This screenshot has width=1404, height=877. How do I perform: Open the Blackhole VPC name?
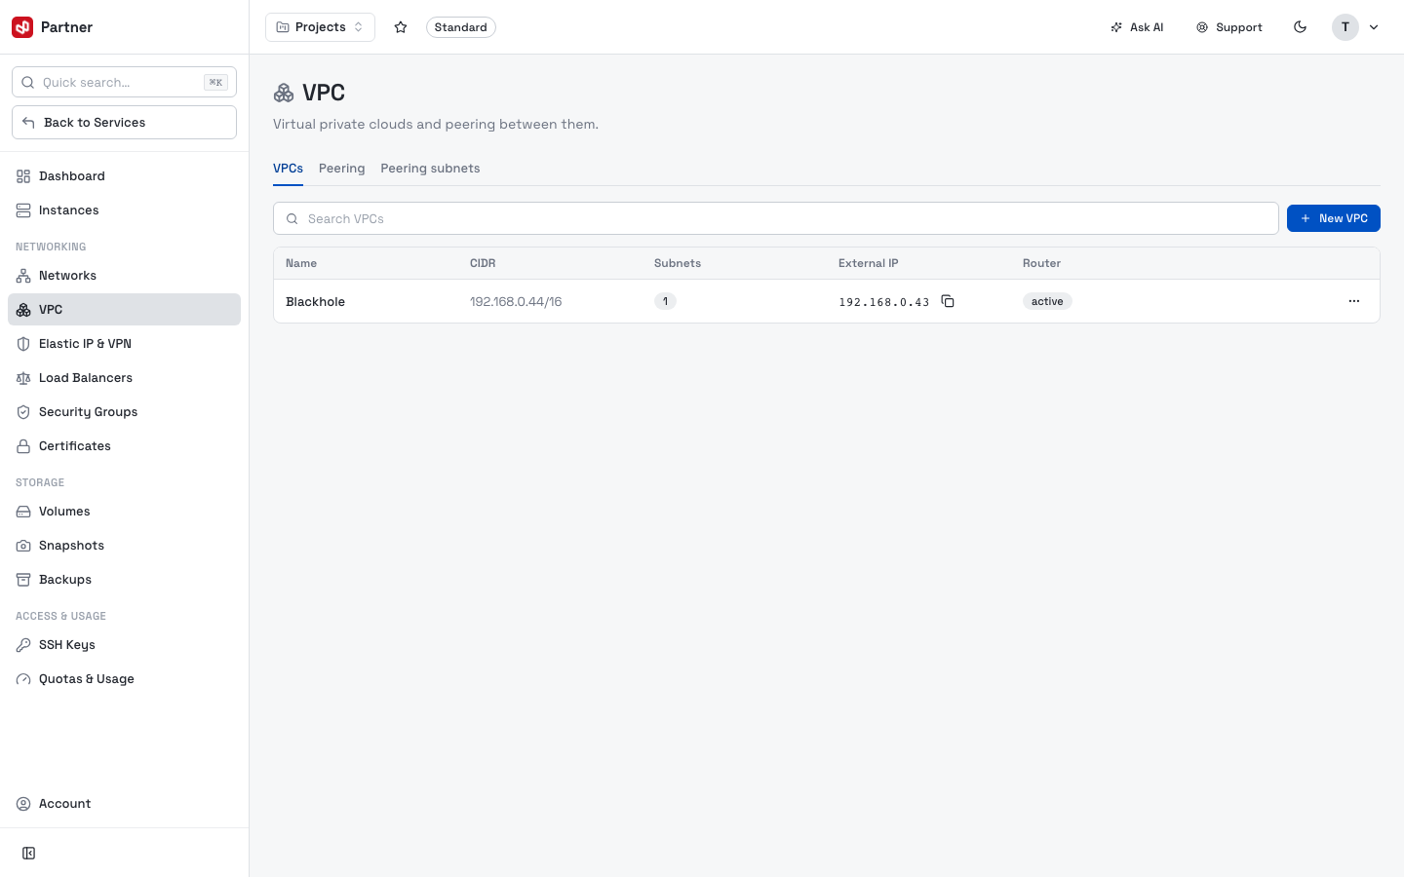coord(315,302)
